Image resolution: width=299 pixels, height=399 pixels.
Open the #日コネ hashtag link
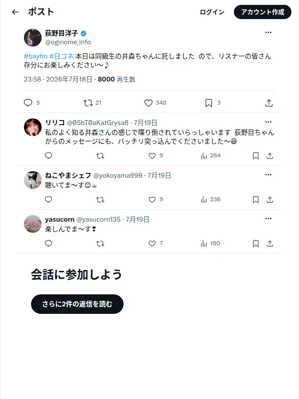62,56
